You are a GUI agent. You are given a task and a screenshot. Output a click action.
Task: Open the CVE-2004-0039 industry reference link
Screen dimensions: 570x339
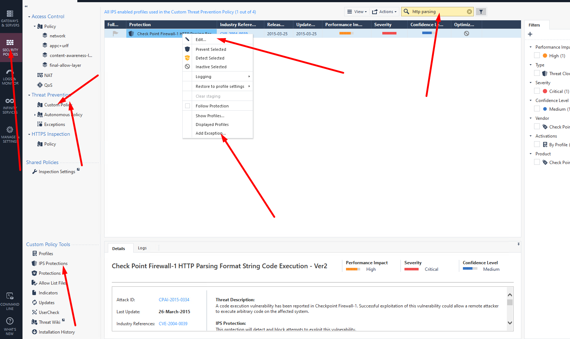click(x=173, y=324)
